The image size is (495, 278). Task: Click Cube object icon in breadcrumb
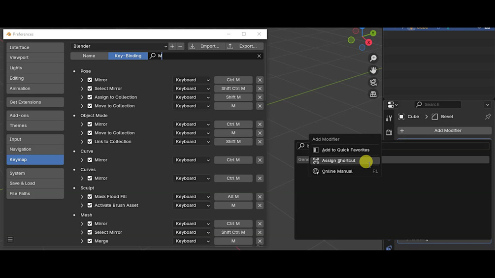(x=401, y=117)
